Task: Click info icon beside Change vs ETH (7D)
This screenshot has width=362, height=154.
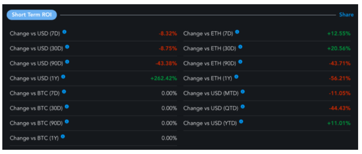Action: point(237,32)
